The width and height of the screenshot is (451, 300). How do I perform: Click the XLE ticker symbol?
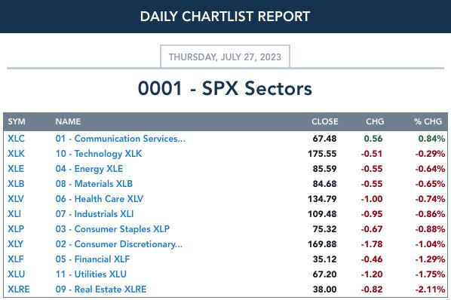[x=16, y=169]
